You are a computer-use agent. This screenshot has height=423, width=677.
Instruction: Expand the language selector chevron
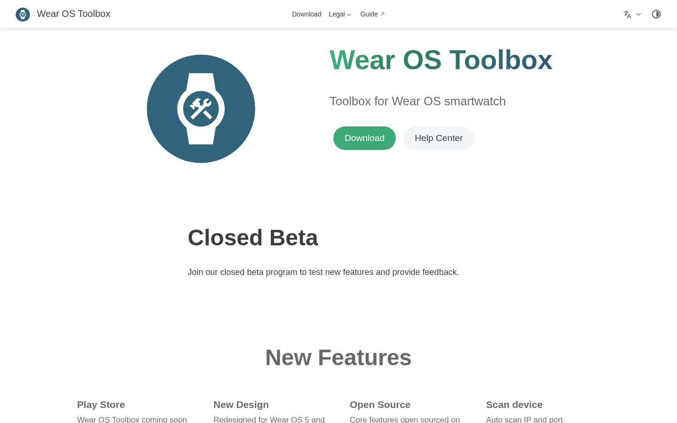(638, 15)
